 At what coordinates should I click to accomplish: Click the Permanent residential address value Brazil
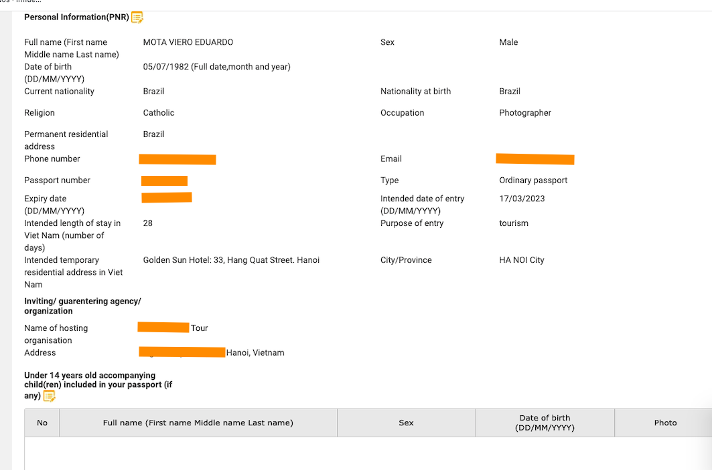pos(153,134)
